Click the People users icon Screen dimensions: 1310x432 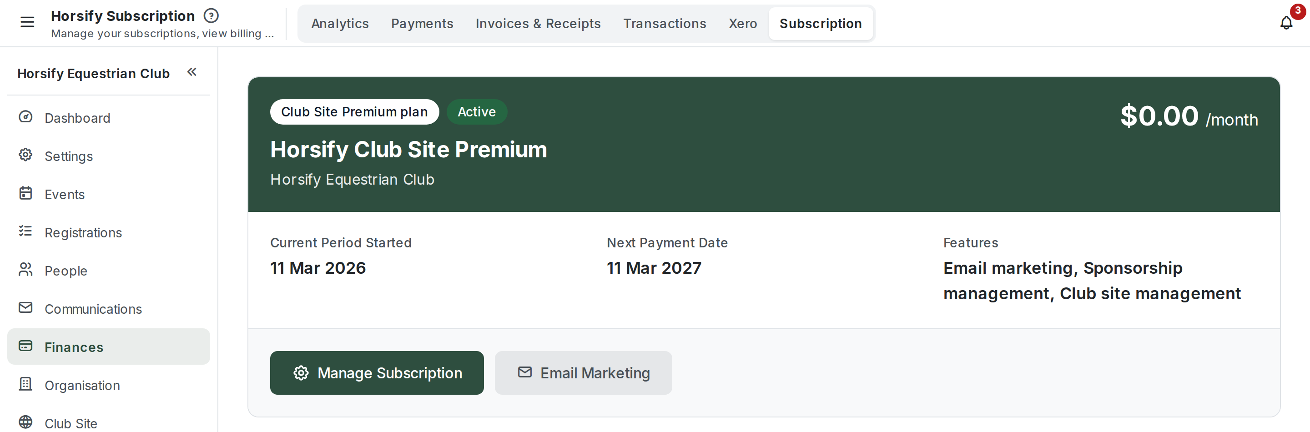coord(25,269)
